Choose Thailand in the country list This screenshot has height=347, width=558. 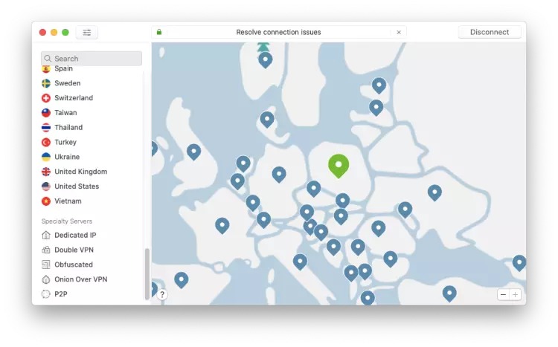pyautogui.click(x=68, y=127)
